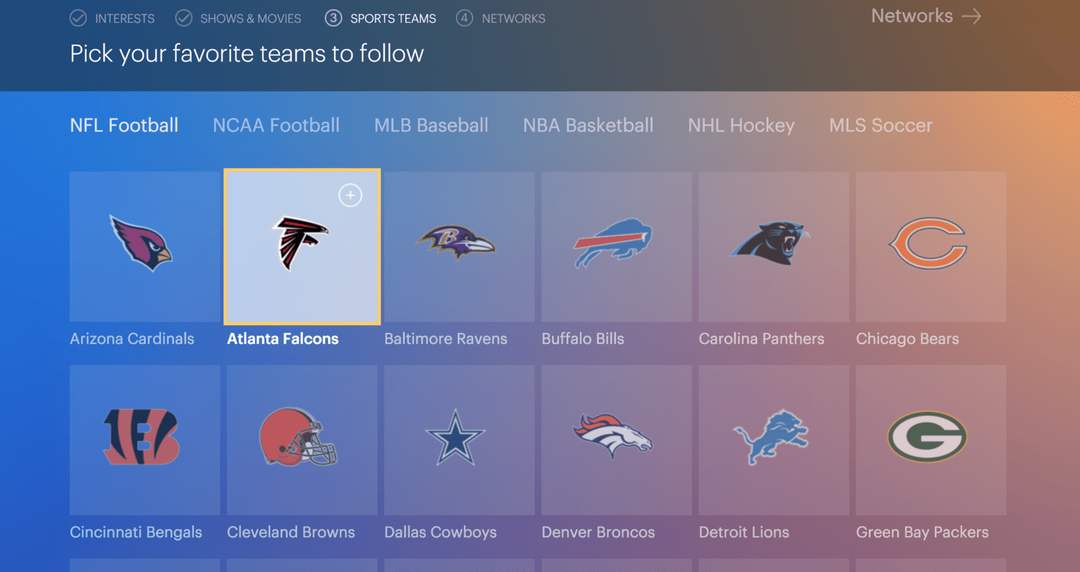This screenshot has width=1080, height=572.
Task: Switch to NBA Basketball tab
Action: point(588,125)
